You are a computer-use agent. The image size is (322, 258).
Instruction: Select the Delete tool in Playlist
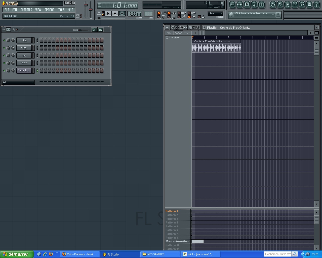(181, 27)
